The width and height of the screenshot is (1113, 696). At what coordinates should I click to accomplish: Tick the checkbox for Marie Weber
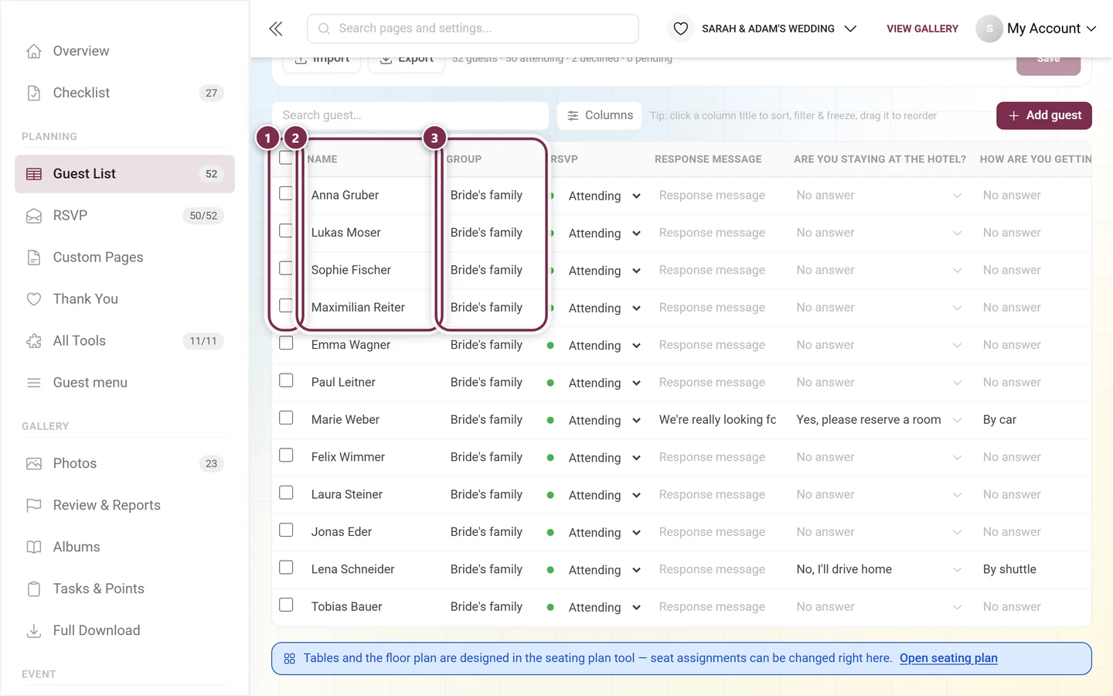pos(286,418)
